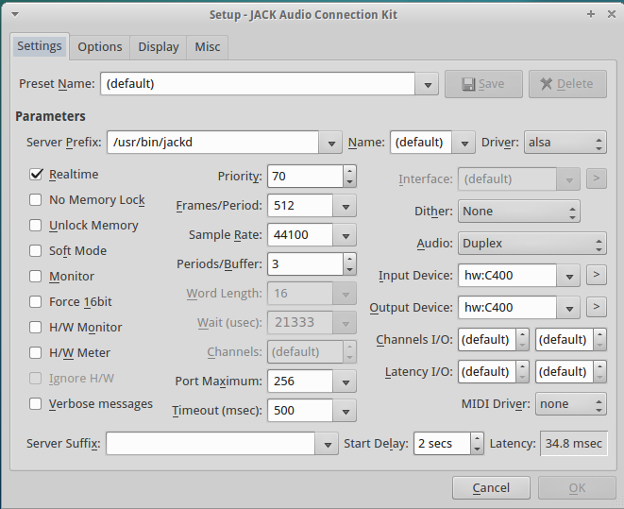Maximize the Setup window with plus icon
The width and height of the screenshot is (624, 509).
coord(590,14)
